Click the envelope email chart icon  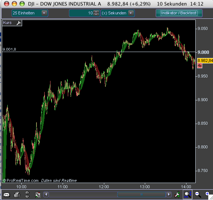pos(7,194)
